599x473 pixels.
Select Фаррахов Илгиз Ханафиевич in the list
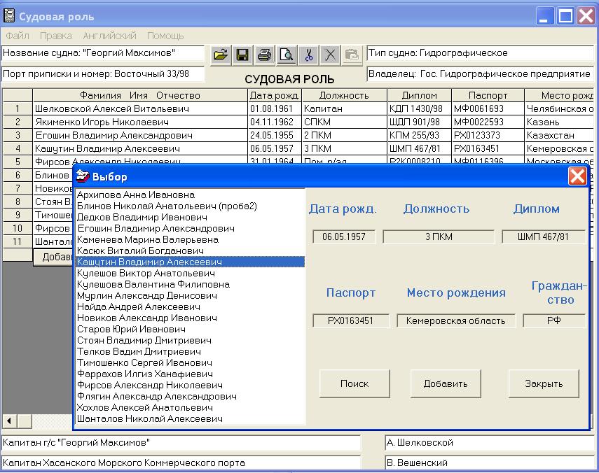click(191, 374)
